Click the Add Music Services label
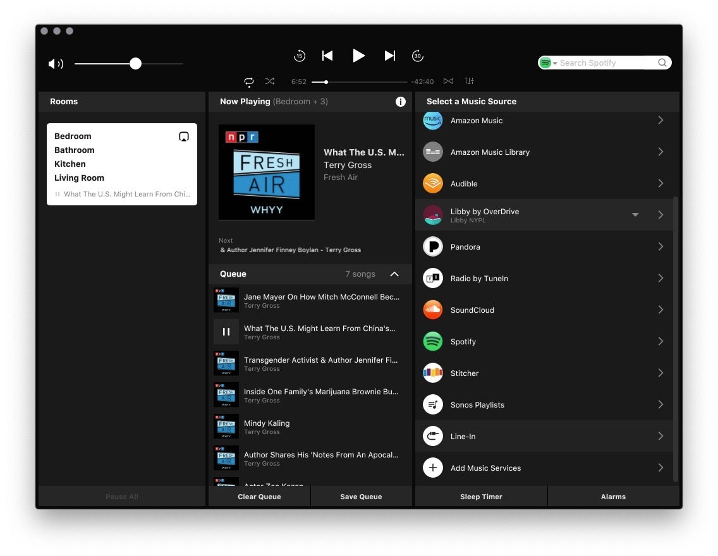The image size is (718, 556). [x=486, y=468]
